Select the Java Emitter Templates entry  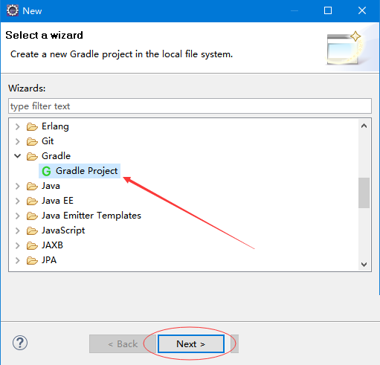click(x=91, y=216)
